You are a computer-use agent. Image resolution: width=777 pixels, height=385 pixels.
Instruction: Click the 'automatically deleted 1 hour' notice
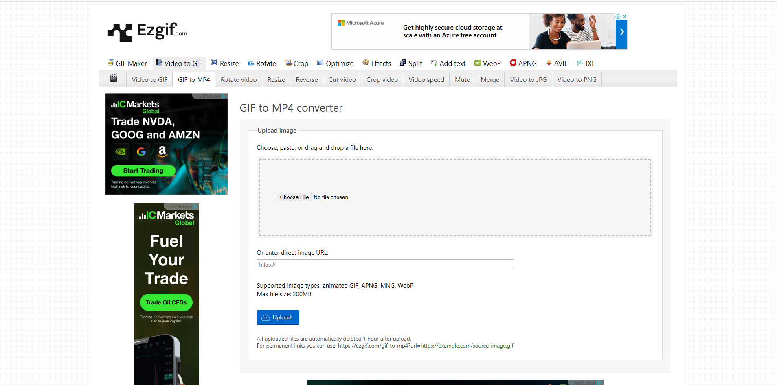point(334,339)
